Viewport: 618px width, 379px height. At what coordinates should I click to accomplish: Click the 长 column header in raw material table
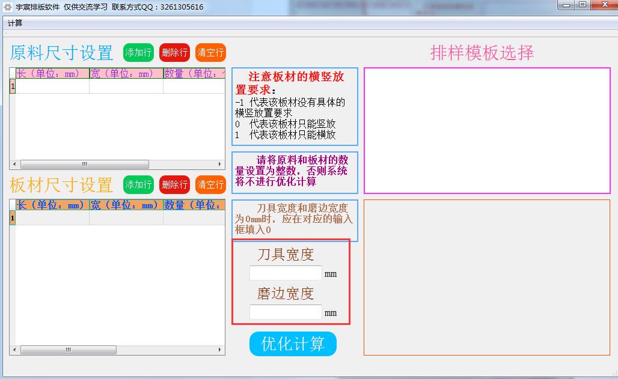pyautogui.click(x=51, y=73)
